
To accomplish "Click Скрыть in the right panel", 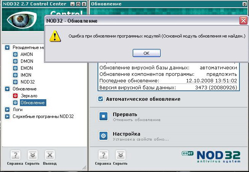I will click(x=120, y=155).
